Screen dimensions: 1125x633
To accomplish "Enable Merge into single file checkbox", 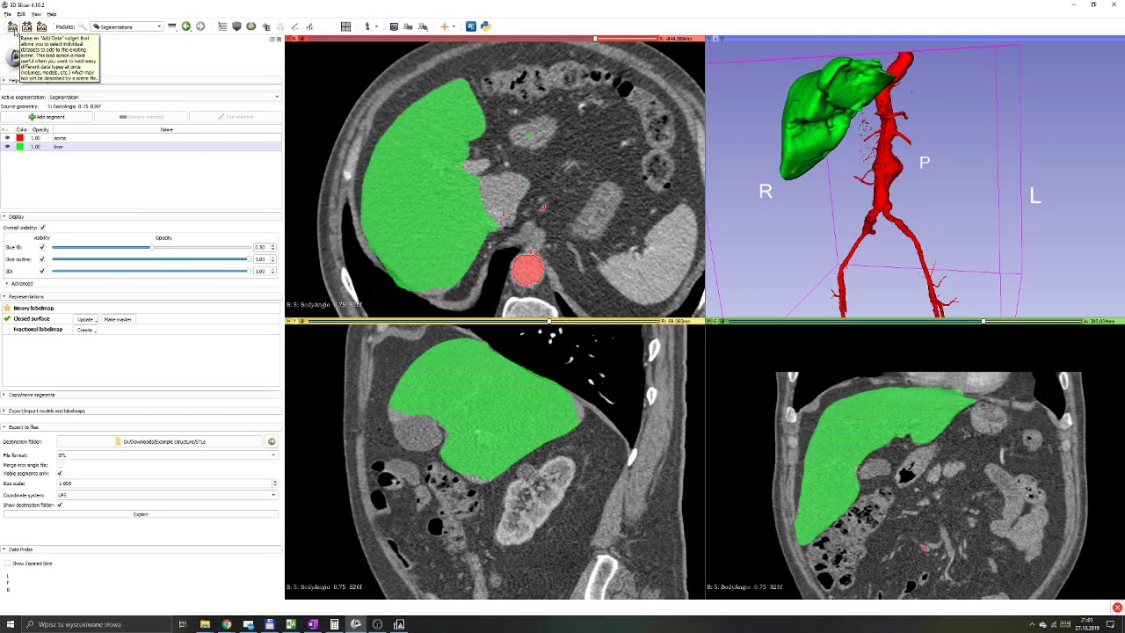I will 61,465.
